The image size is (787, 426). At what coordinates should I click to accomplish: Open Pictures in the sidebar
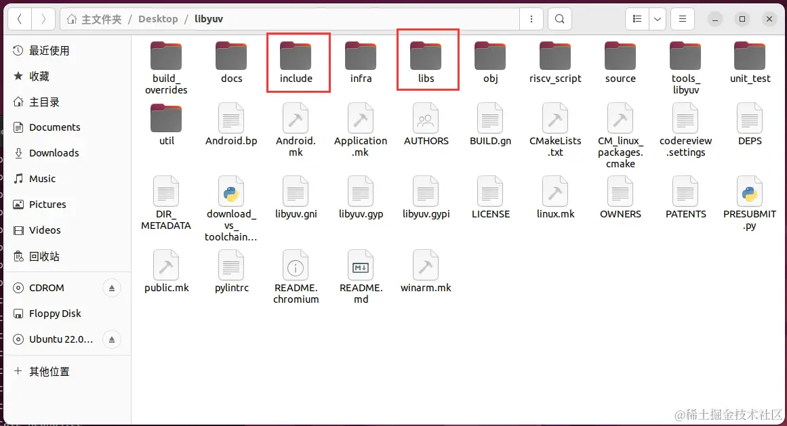click(67, 205)
